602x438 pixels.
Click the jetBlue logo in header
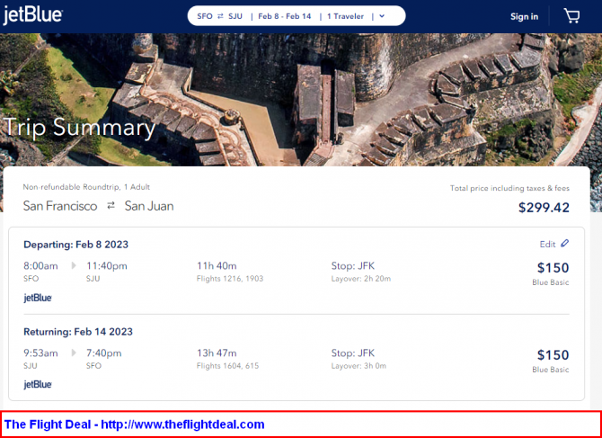33,16
